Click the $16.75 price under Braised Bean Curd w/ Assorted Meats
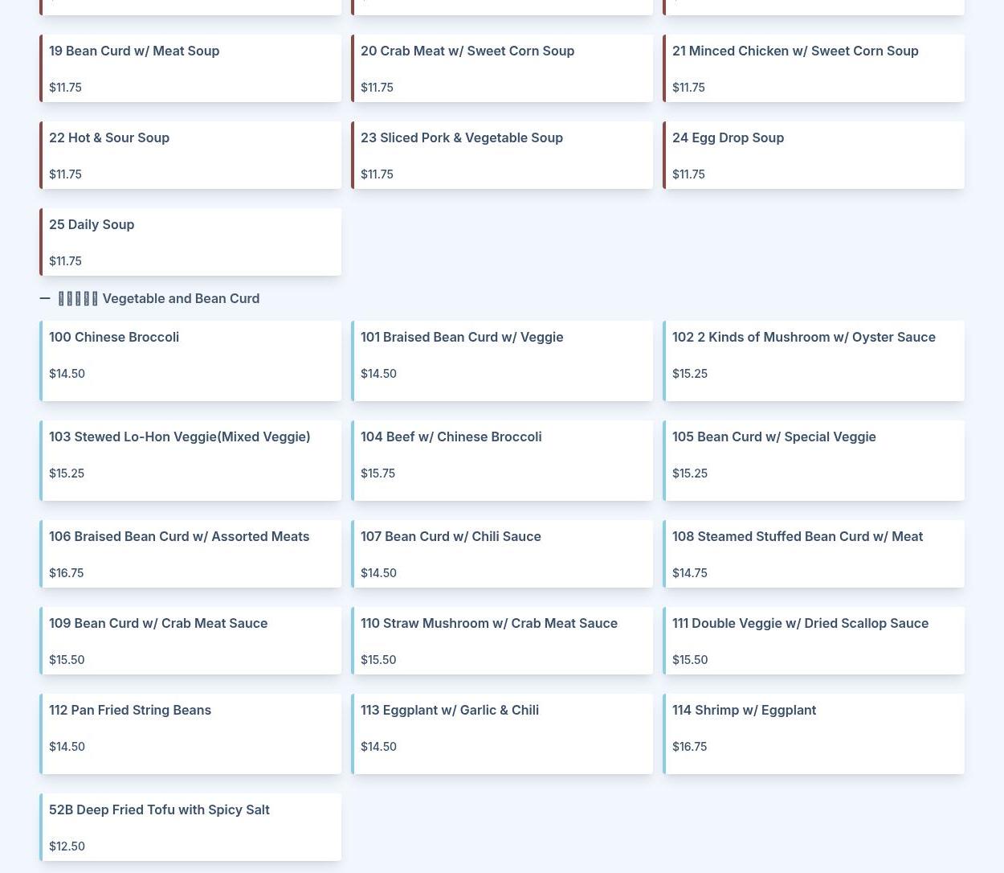This screenshot has height=873, width=1004. pyautogui.click(x=66, y=573)
